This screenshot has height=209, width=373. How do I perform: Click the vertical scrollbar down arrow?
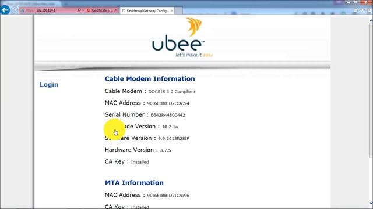pyautogui.click(x=371, y=203)
